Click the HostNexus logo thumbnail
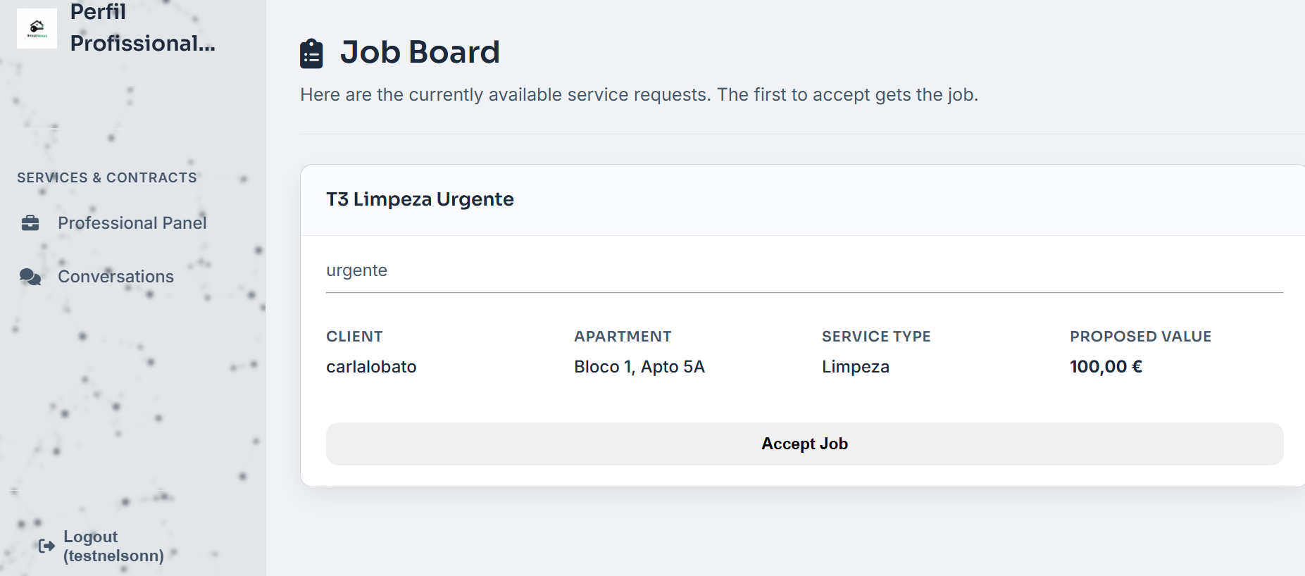The image size is (1305, 576). coord(37,28)
